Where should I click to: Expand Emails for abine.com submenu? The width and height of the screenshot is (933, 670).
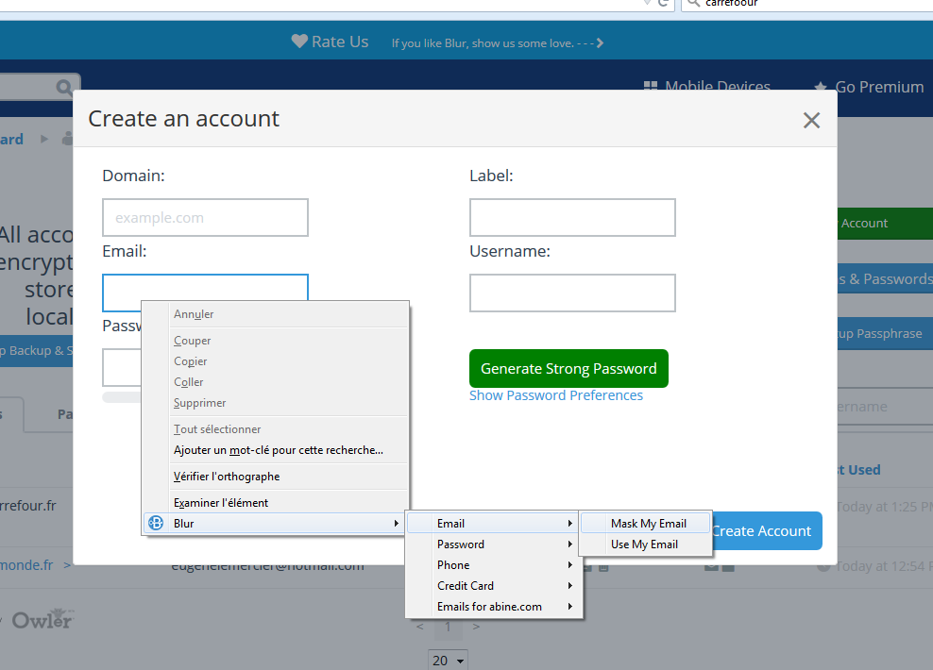[493, 607]
